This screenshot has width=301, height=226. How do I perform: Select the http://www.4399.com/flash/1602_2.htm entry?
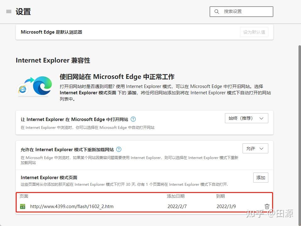click(72, 207)
